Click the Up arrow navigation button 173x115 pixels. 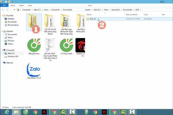(x=14, y=10)
